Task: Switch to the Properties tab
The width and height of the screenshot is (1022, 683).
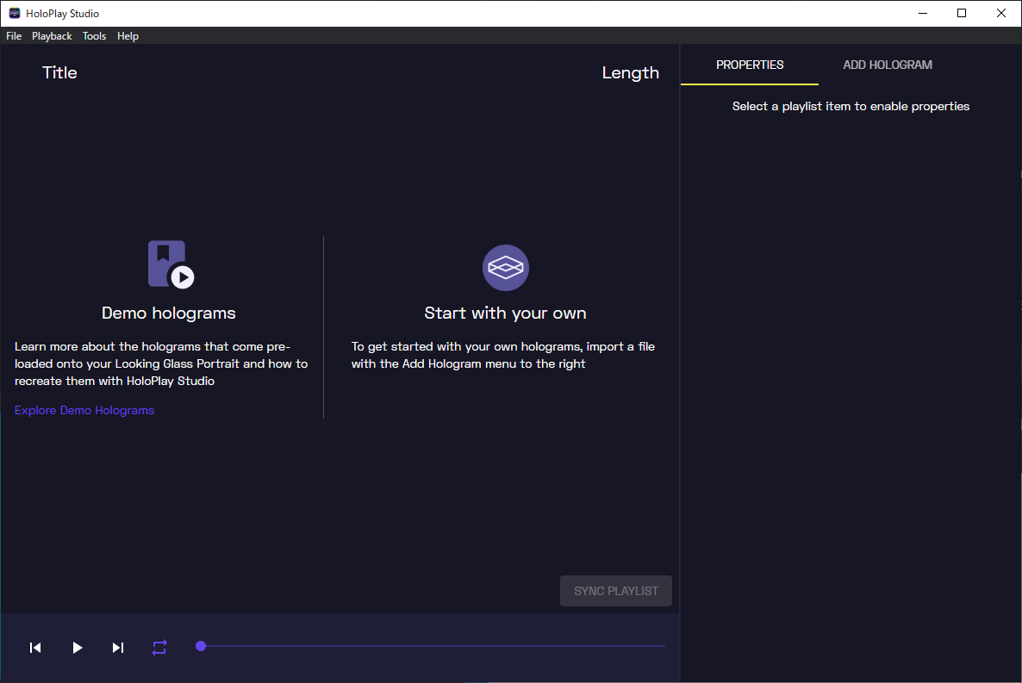Action: click(x=750, y=65)
